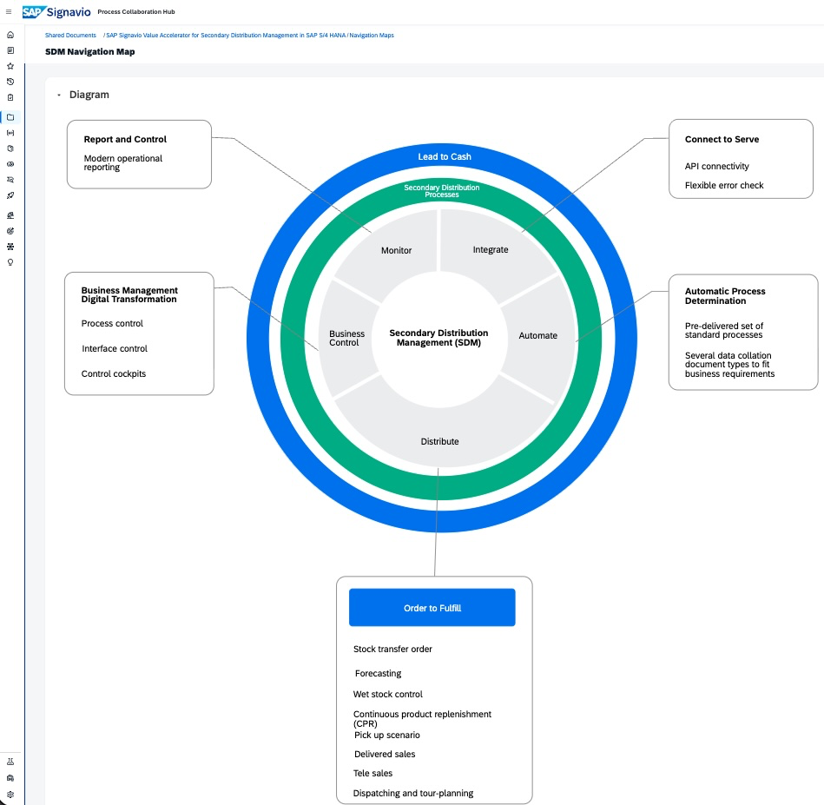Open the lab flask icon in sidebar
This screenshot has height=805, width=824.
click(x=10, y=762)
